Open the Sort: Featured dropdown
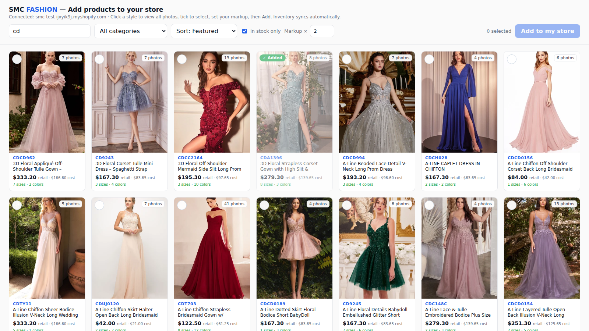 point(204,31)
